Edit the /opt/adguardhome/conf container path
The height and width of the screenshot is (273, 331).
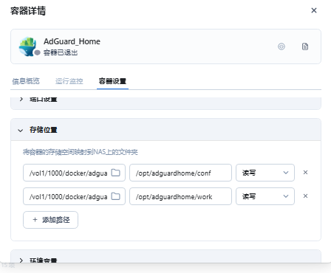(180, 173)
